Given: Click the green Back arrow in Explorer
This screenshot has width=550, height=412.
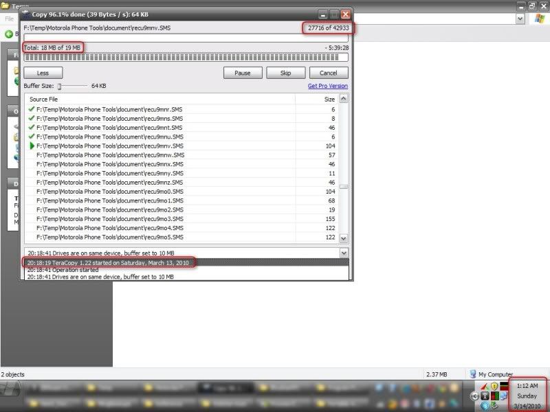Looking at the screenshot, I should point(9,34).
